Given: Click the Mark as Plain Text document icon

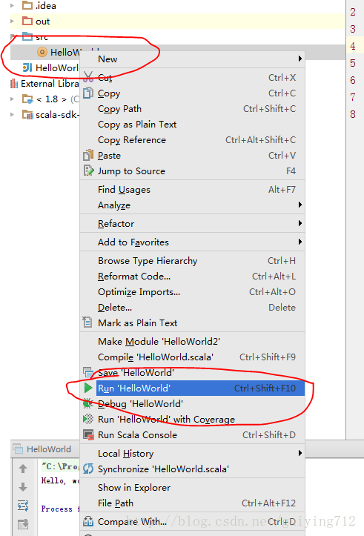Looking at the screenshot, I should tap(87, 322).
